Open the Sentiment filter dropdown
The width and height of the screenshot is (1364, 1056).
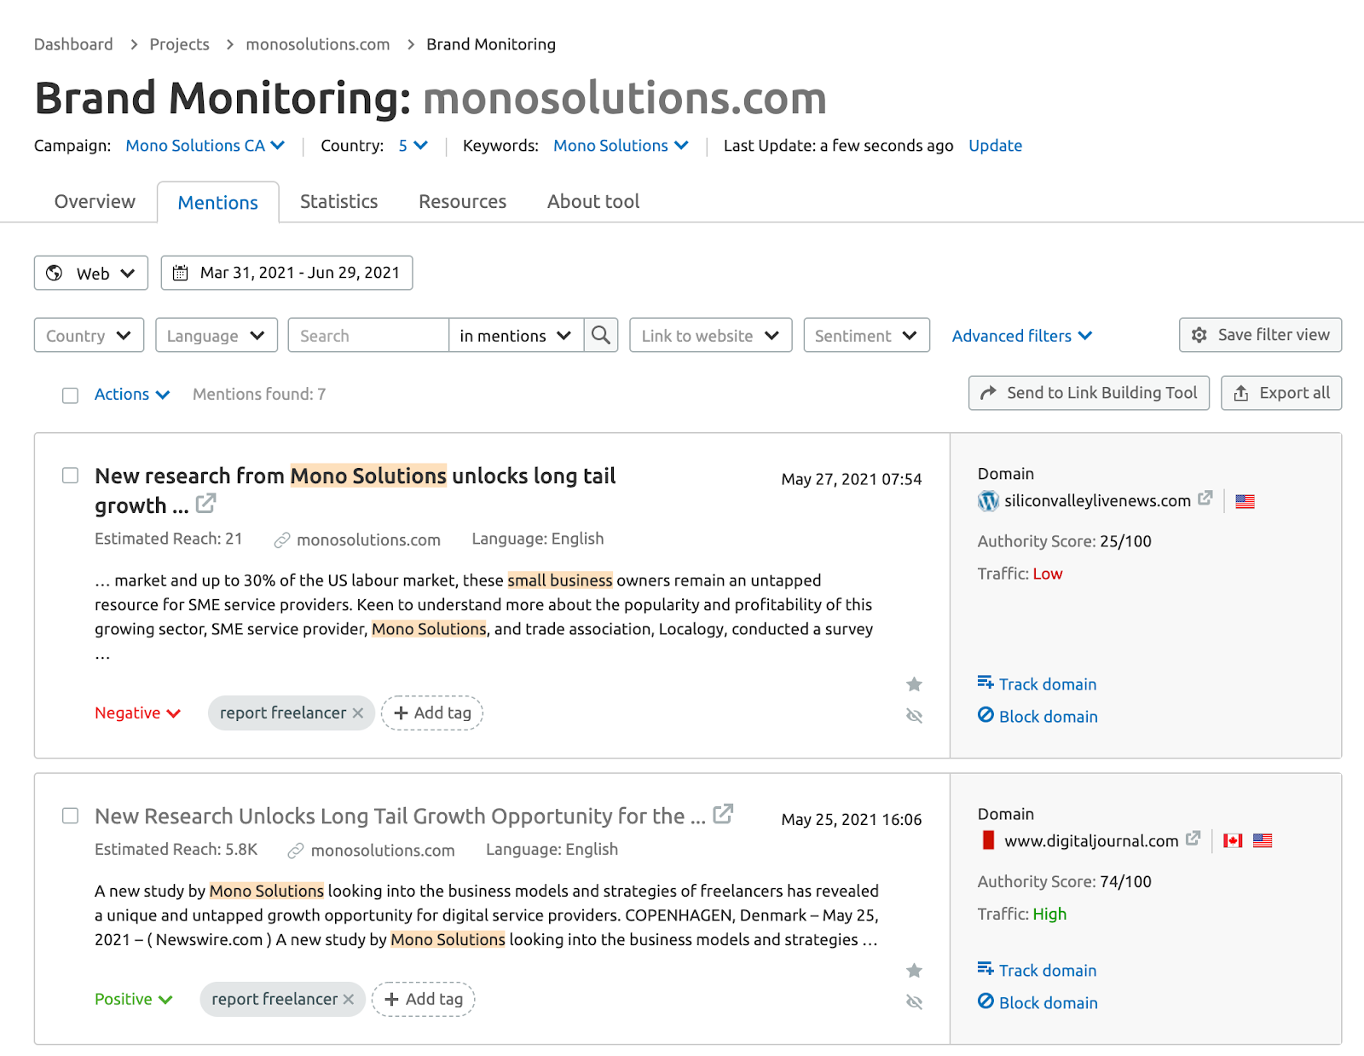point(866,335)
